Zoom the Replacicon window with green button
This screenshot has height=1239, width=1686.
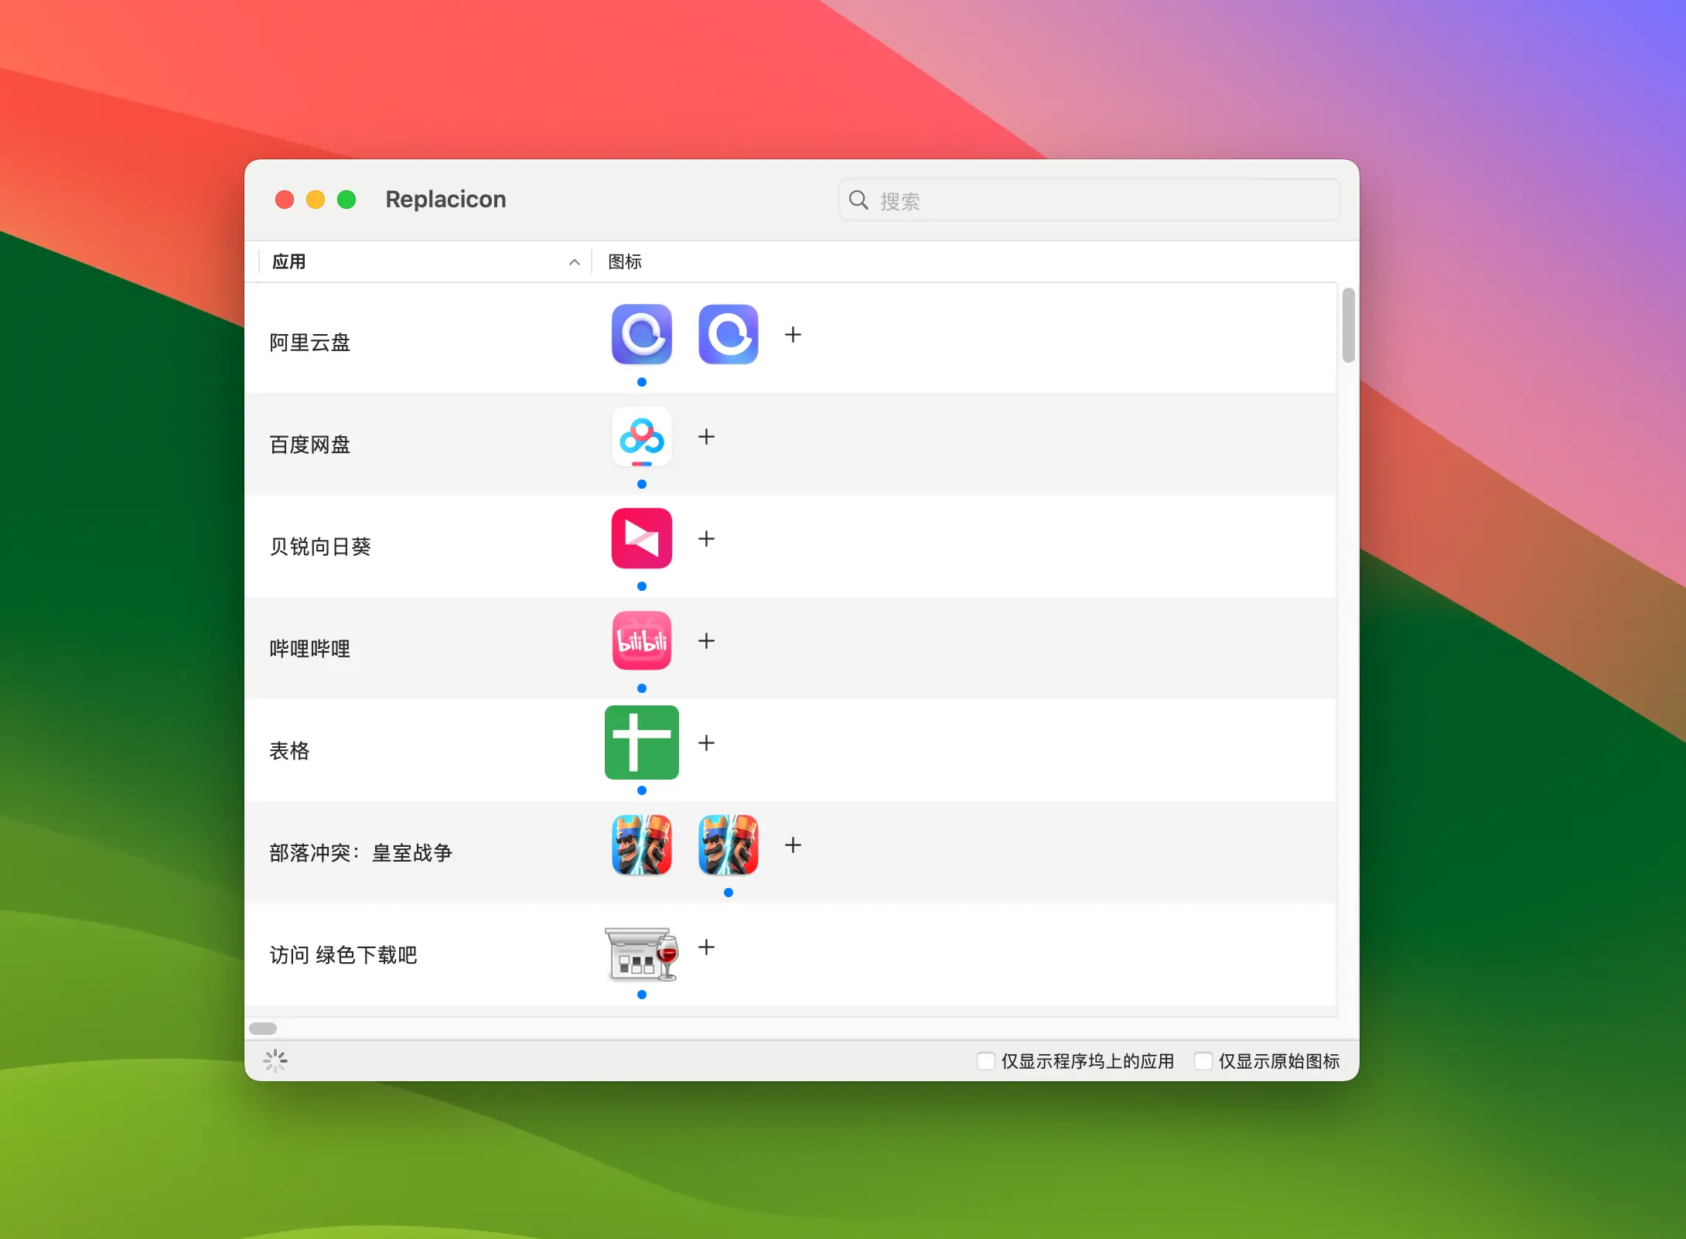tap(346, 200)
